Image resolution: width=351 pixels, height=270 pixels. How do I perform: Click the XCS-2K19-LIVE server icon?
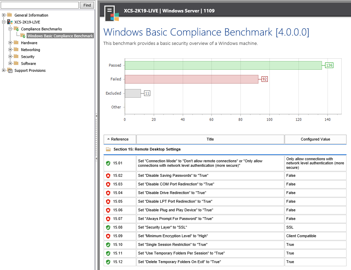[x=9, y=22]
